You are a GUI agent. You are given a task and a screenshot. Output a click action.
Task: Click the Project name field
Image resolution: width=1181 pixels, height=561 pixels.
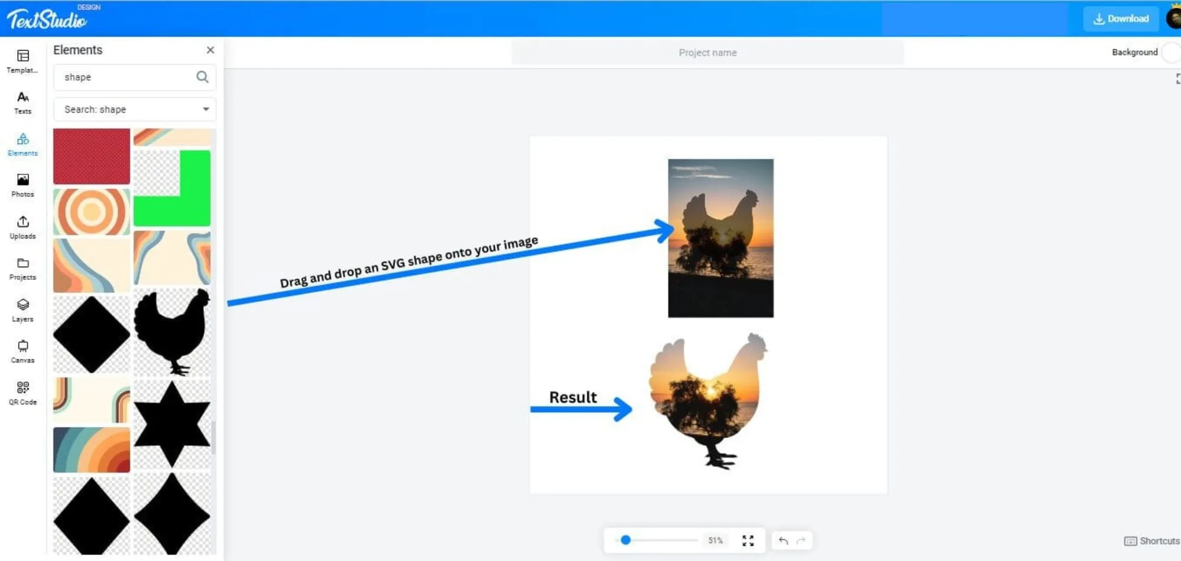(x=707, y=53)
